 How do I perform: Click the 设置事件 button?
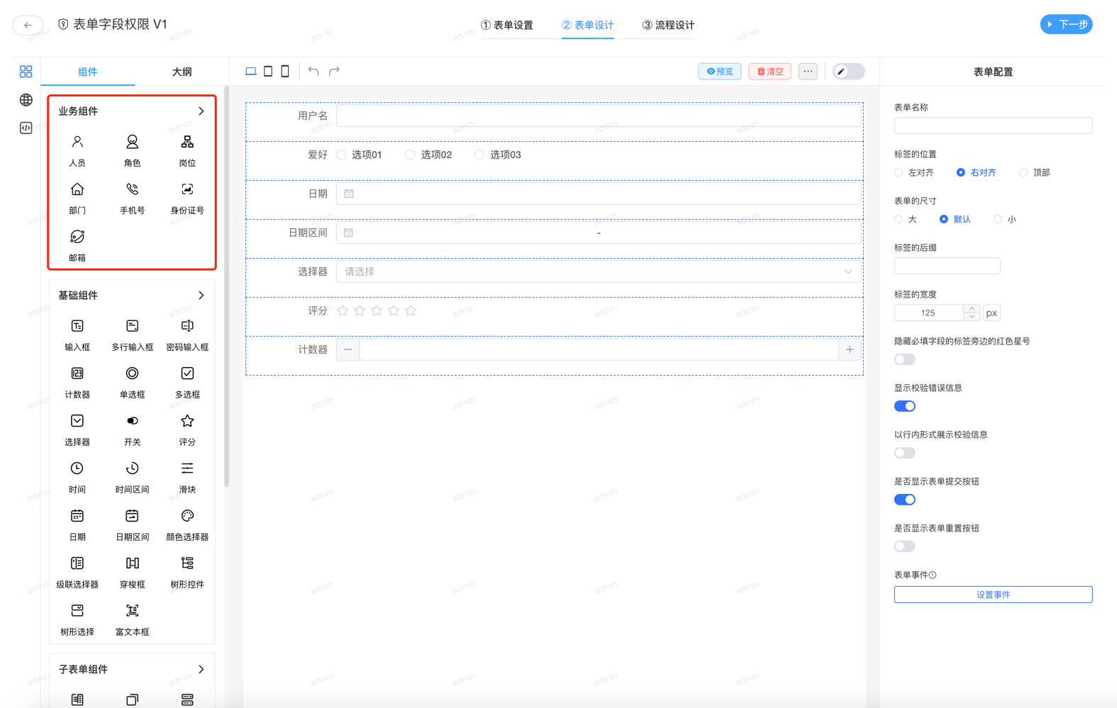(x=992, y=595)
